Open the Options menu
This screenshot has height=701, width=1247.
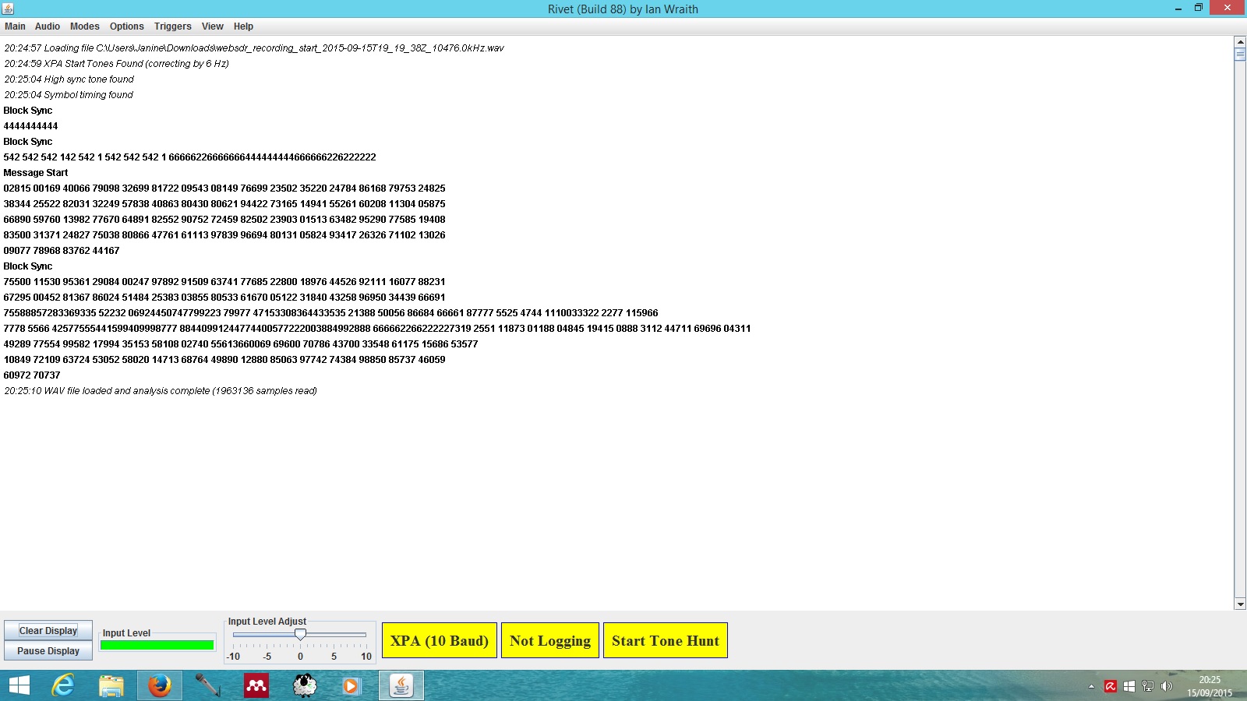pyautogui.click(x=127, y=26)
